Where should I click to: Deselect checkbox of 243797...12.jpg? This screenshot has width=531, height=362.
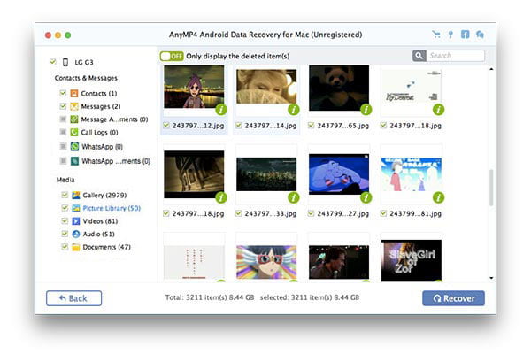click(166, 126)
